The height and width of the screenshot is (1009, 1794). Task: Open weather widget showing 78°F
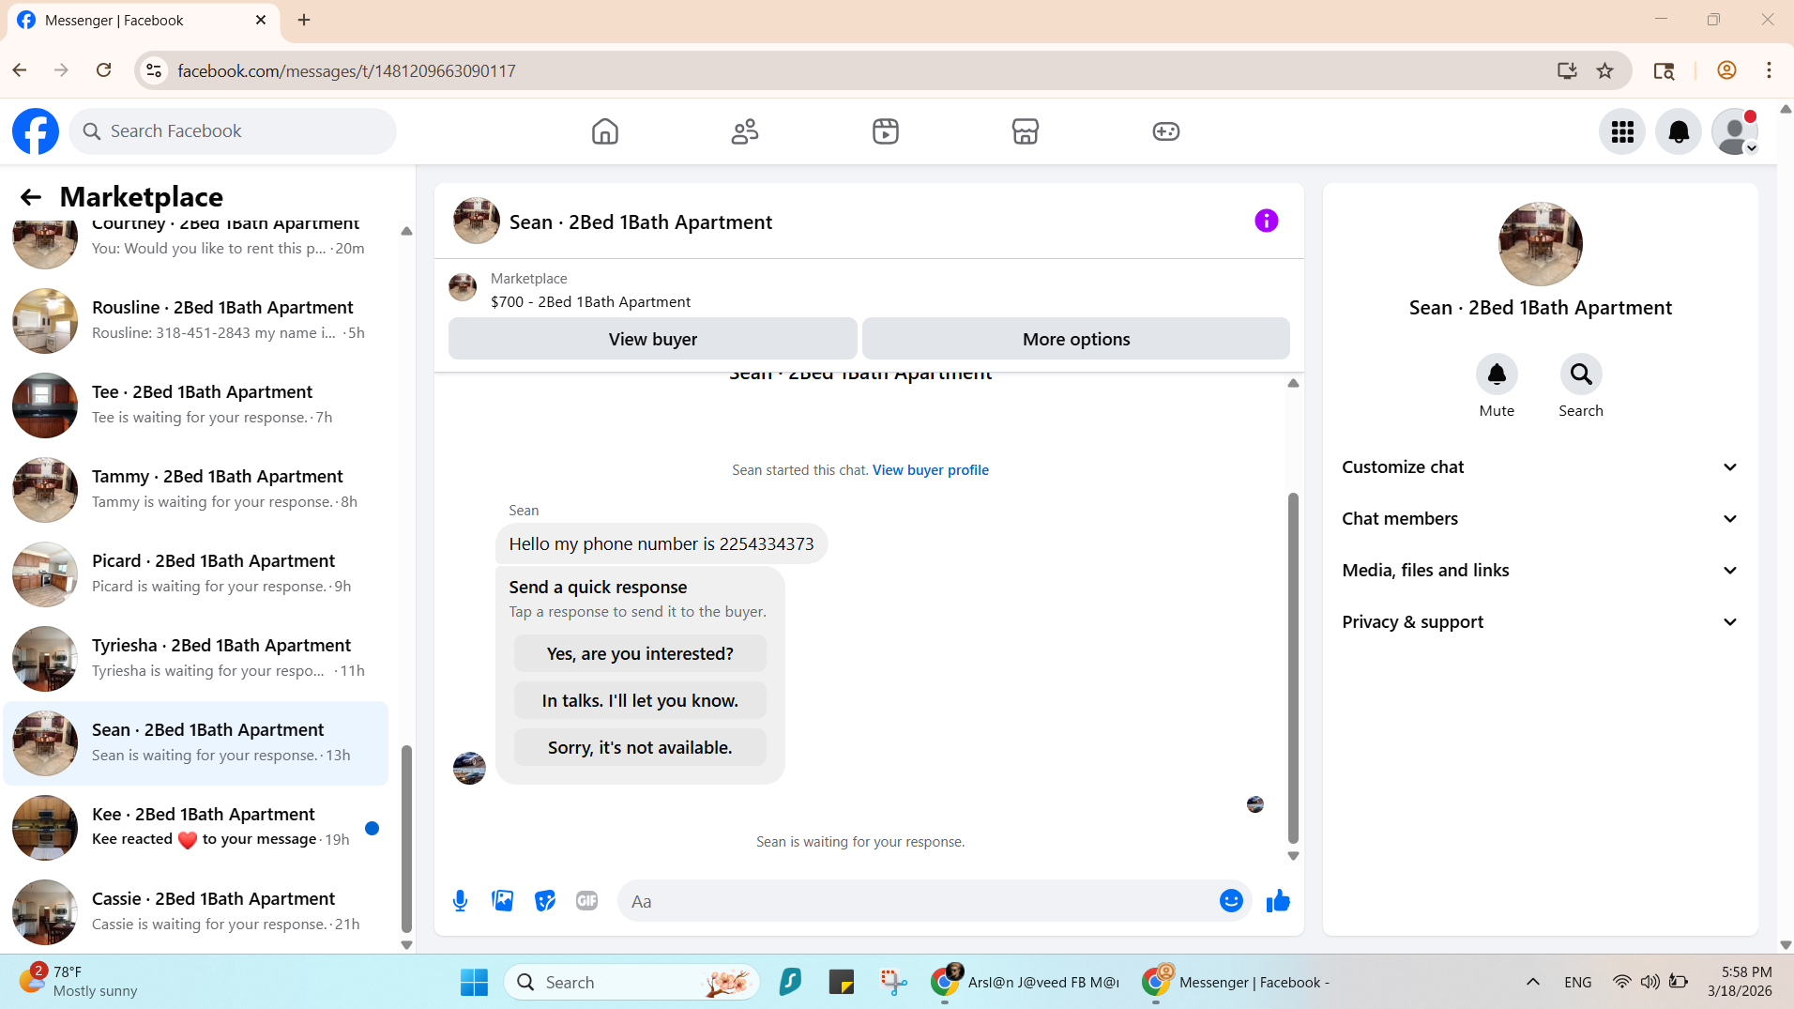(80, 982)
